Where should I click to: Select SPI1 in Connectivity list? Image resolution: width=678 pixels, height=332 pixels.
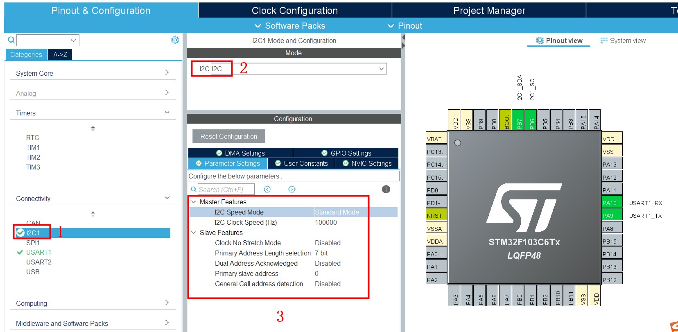click(33, 243)
